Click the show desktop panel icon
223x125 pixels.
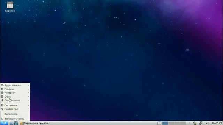pyautogui.click(x=160, y=123)
